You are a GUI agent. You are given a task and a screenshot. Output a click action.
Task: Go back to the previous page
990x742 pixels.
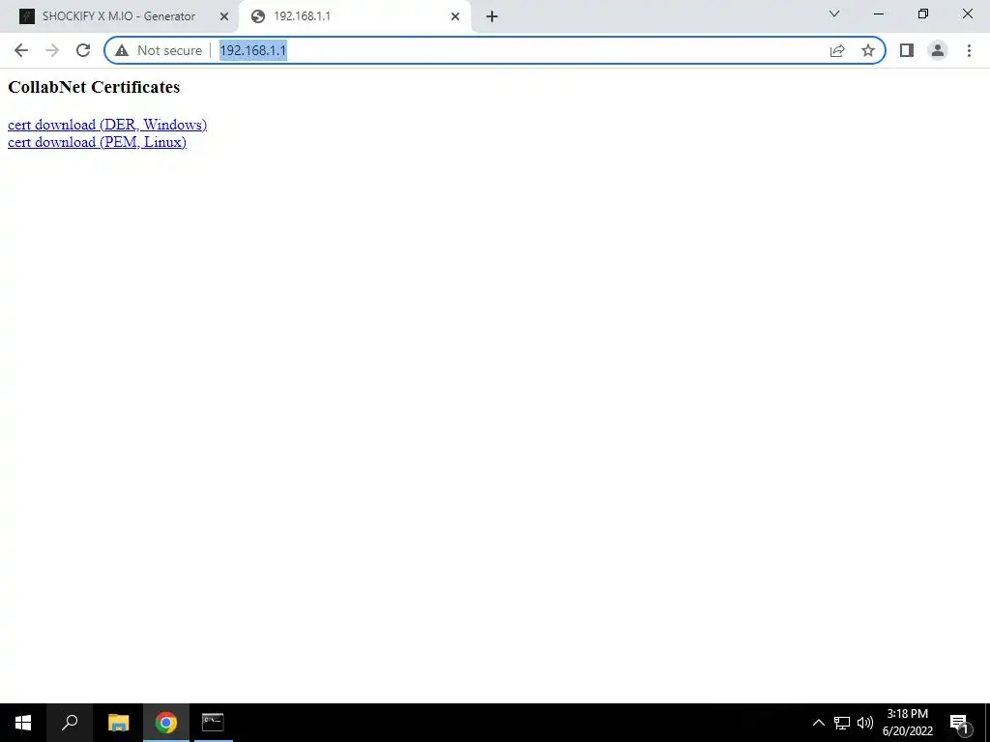21,50
